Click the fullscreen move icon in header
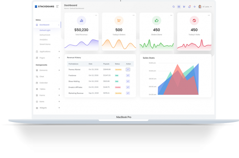Screen dimensions: 239x158 [194, 7]
